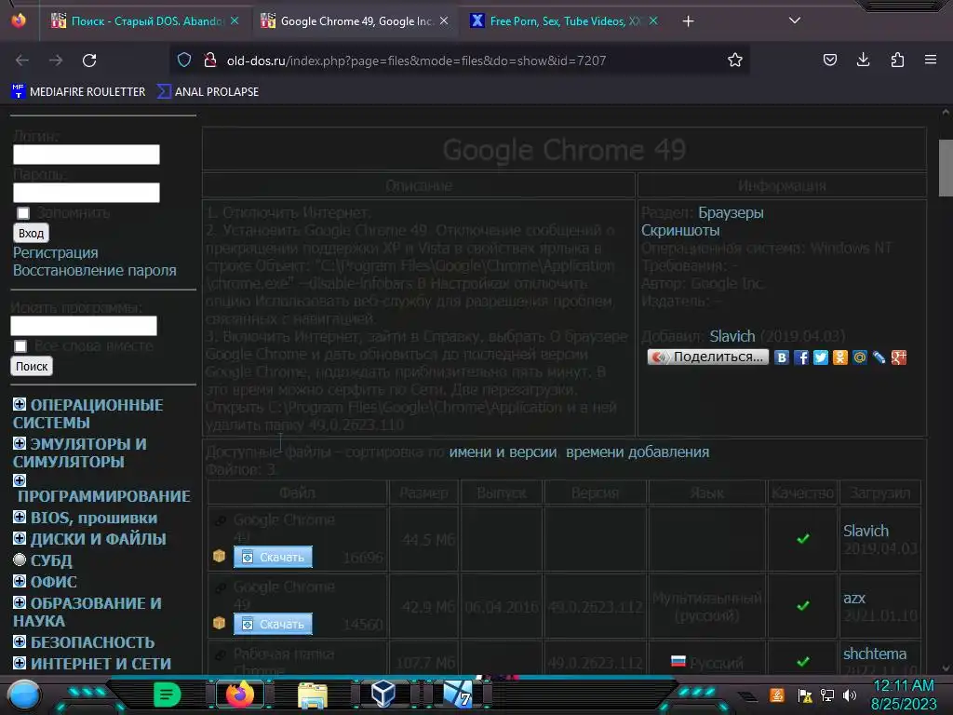Expand ДИСКИ И ФАЙЛЫ category

click(20, 538)
